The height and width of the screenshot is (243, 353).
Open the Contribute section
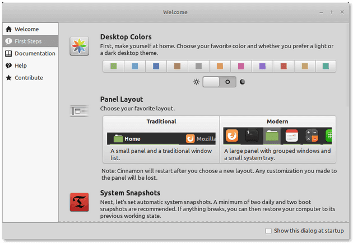(x=30, y=78)
